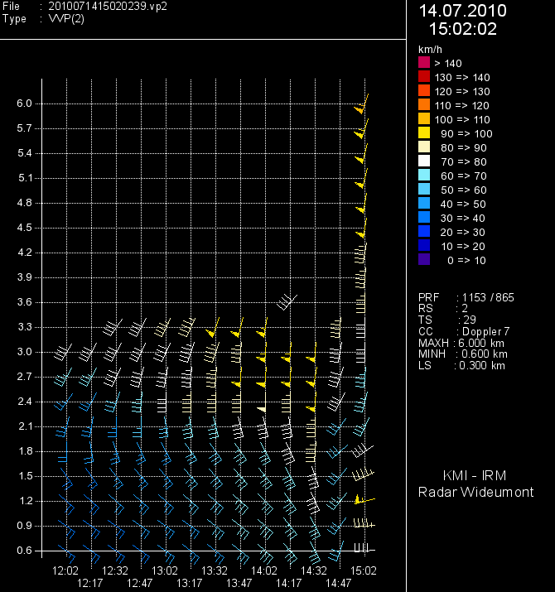
Task: Click the 15:02 time axis label
Action: click(x=364, y=570)
